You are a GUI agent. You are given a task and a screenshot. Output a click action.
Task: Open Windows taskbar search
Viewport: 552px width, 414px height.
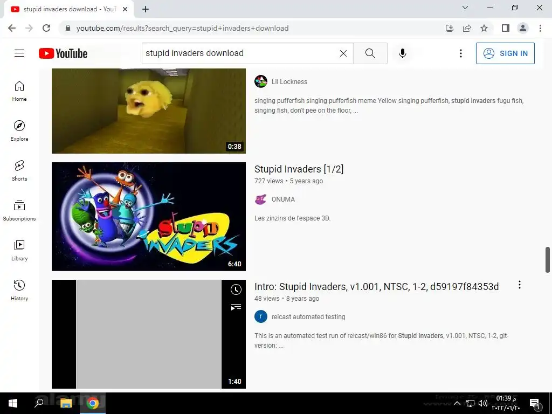(39, 403)
